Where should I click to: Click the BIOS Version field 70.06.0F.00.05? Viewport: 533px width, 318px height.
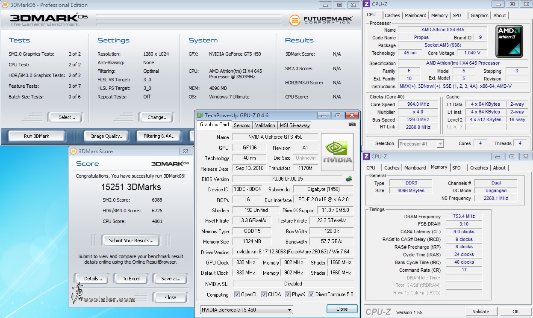287,179
